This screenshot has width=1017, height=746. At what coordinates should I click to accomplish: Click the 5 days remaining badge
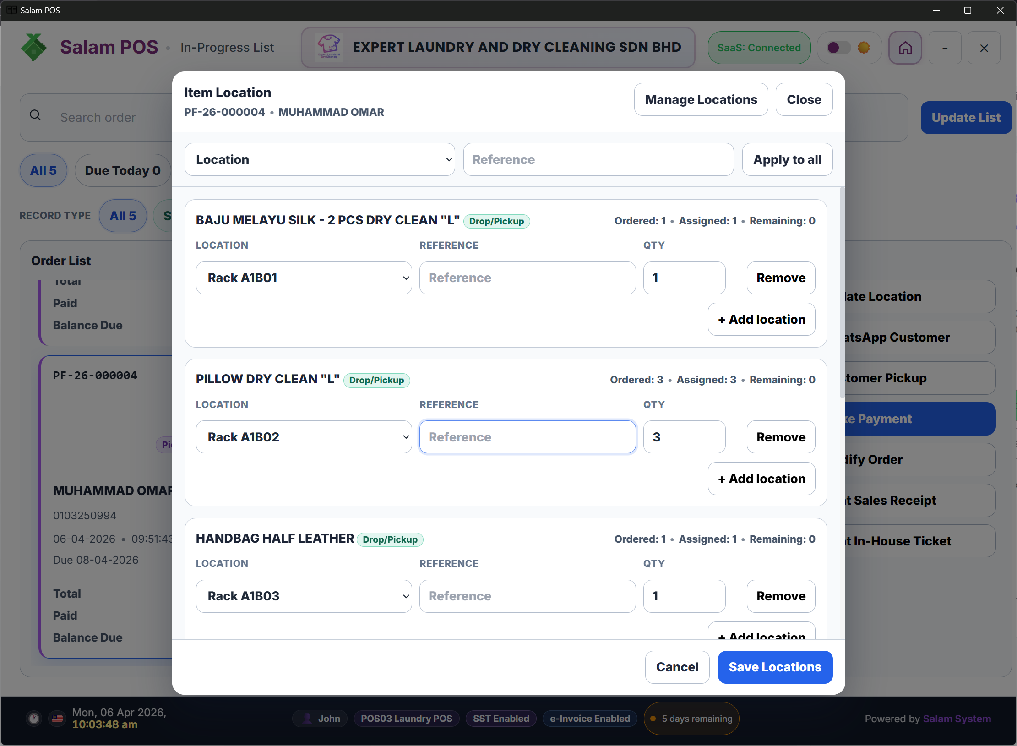tap(691, 719)
